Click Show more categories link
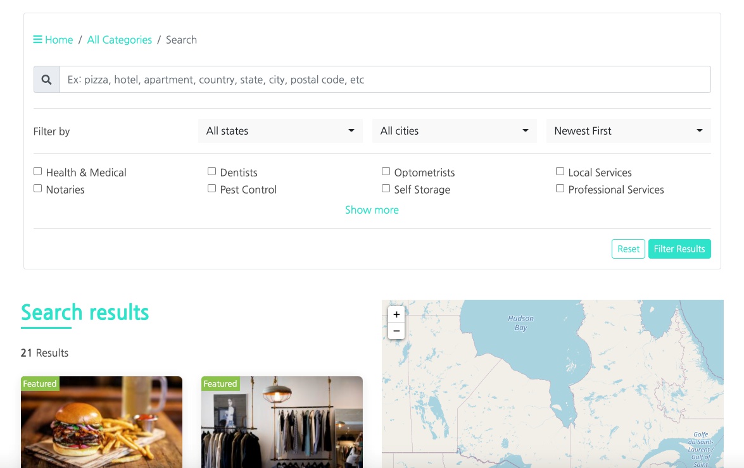This screenshot has width=744, height=468. (x=372, y=210)
